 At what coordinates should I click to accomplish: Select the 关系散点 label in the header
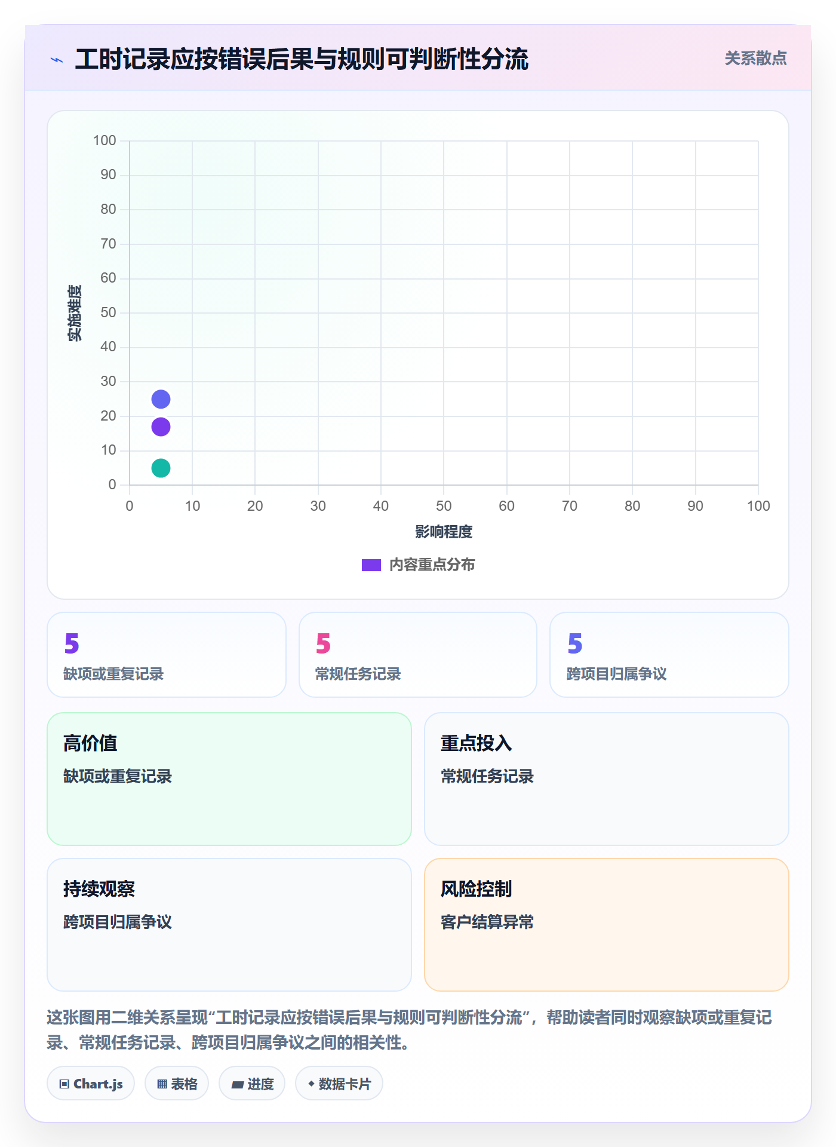coord(755,59)
